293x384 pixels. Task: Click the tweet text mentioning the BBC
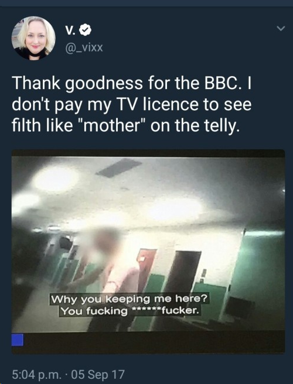coord(131,104)
